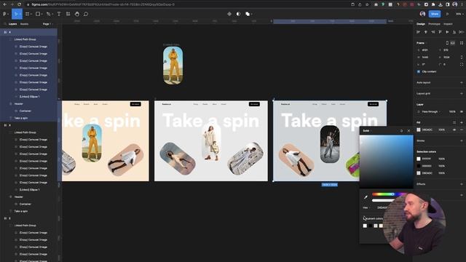Toggle the Clip content checkbox
The image size is (466, 262).
pos(419,71)
